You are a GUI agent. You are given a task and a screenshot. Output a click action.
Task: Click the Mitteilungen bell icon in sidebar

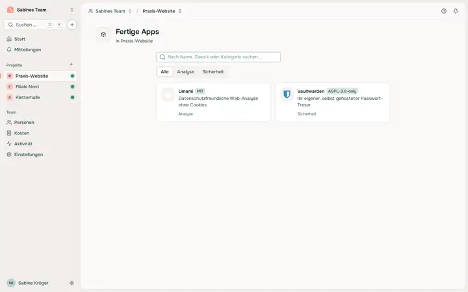tap(9, 50)
